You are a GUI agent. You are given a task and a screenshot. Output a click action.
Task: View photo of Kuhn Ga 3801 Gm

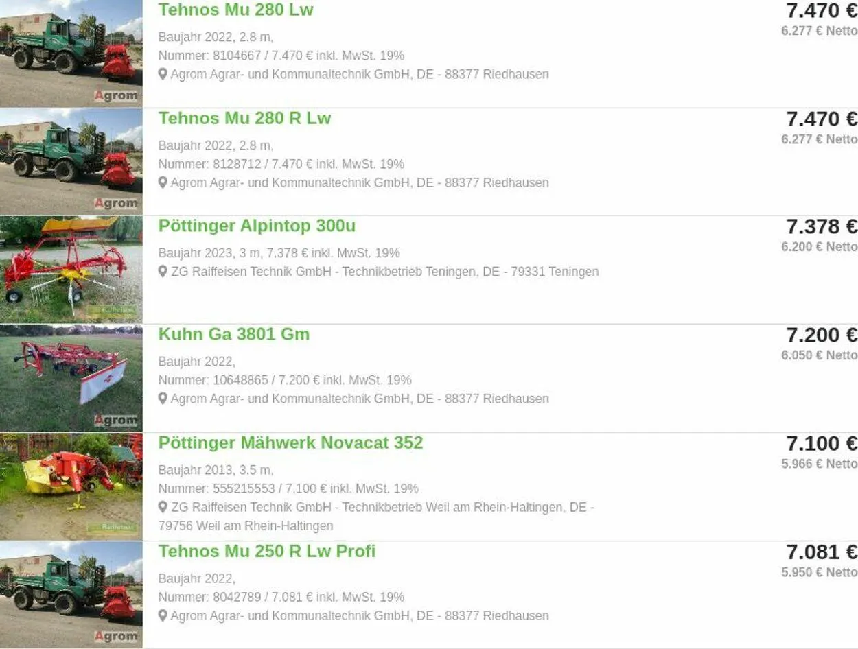[71, 378]
